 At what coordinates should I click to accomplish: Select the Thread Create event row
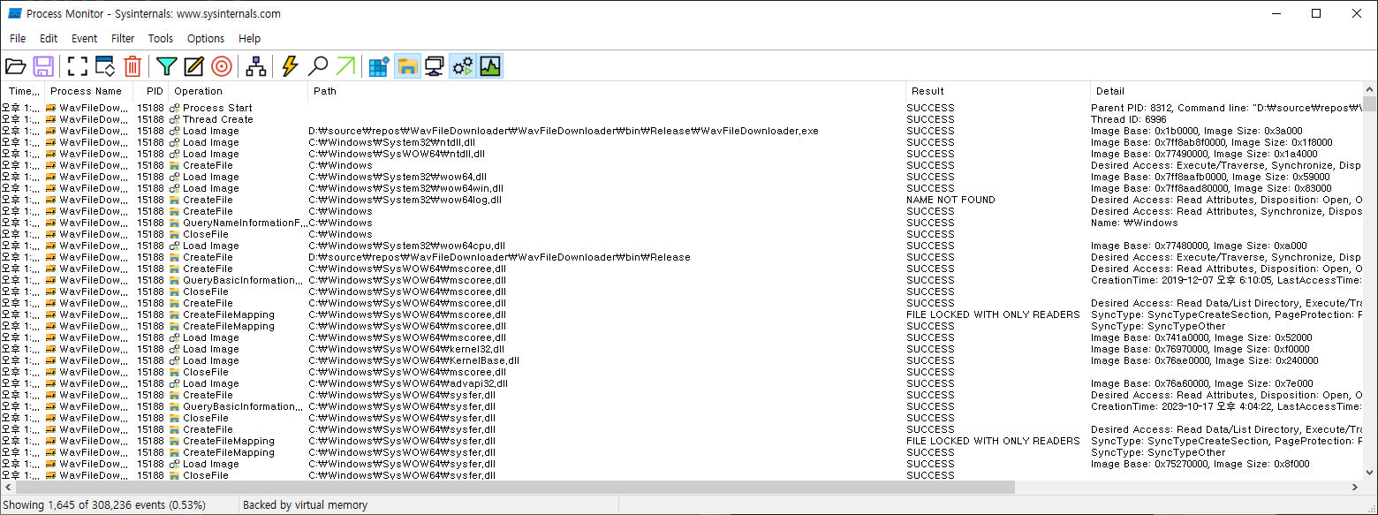tap(682, 119)
